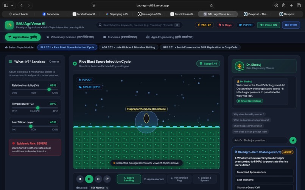Click Dr. Shobuj mentor avatar
The height and width of the screenshot is (190, 305).
pos(239,66)
